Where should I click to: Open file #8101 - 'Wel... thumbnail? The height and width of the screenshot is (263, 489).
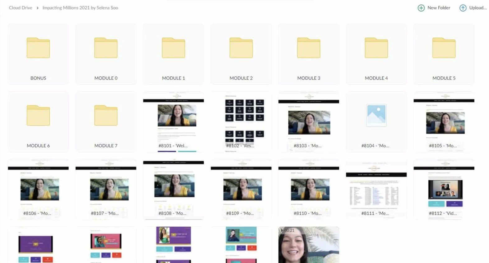[x=173, y=122]
